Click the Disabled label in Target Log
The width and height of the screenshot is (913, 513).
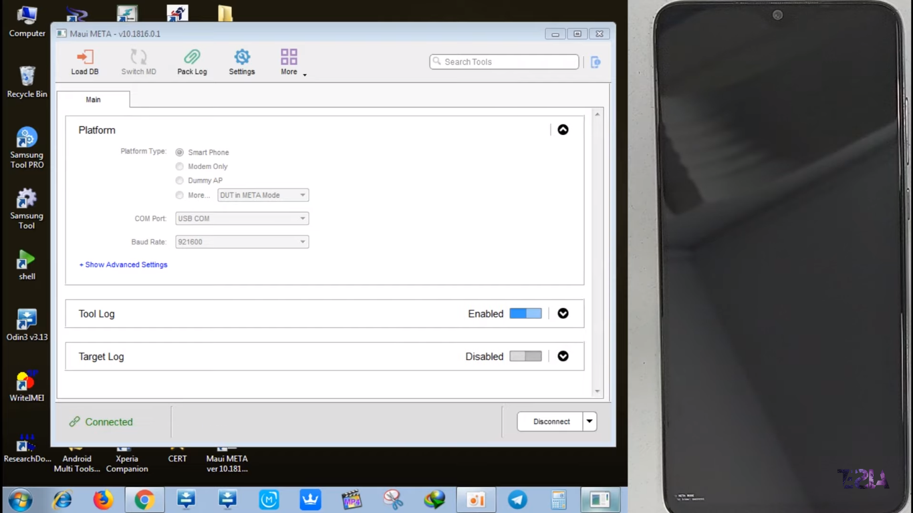tap(485, 357)
